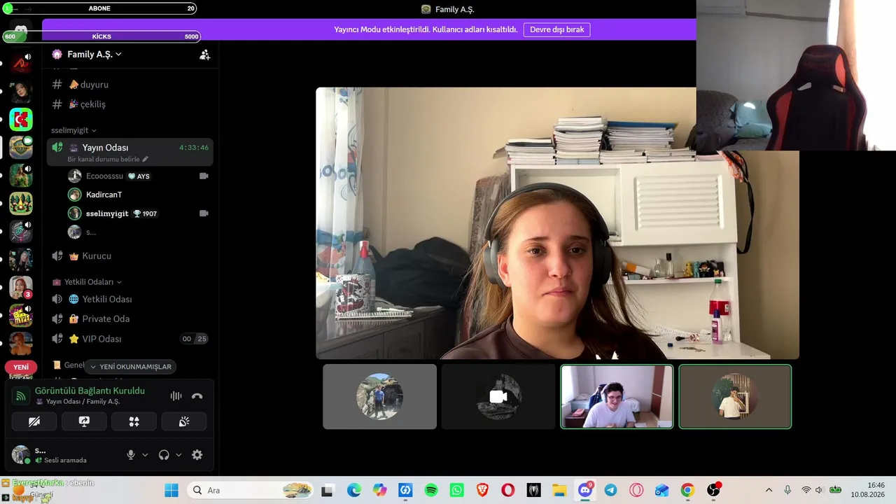Click the taskbar volume speaker icon
896x504 pixels.
[819, 491]
